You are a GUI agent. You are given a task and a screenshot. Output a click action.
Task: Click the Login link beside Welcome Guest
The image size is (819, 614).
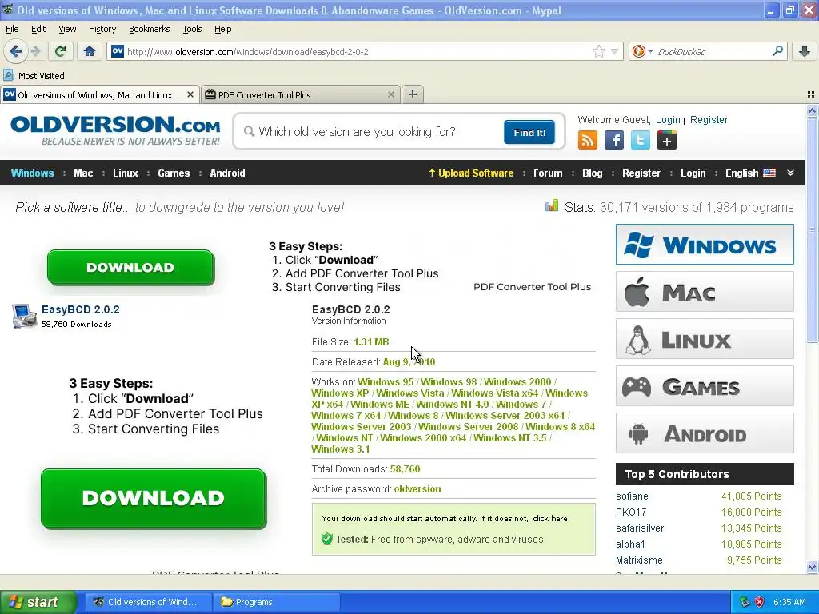(x=668, y=120)
